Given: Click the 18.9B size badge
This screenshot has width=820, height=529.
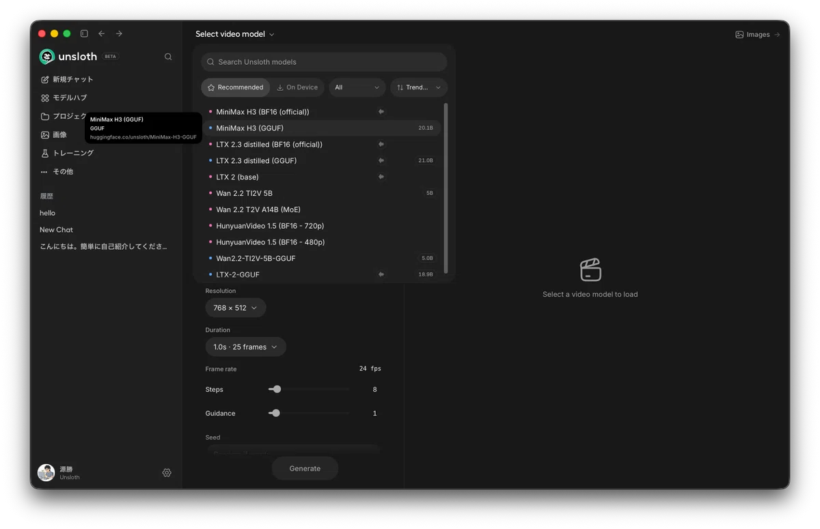Looking at the screenshot, I should [426, 274].
